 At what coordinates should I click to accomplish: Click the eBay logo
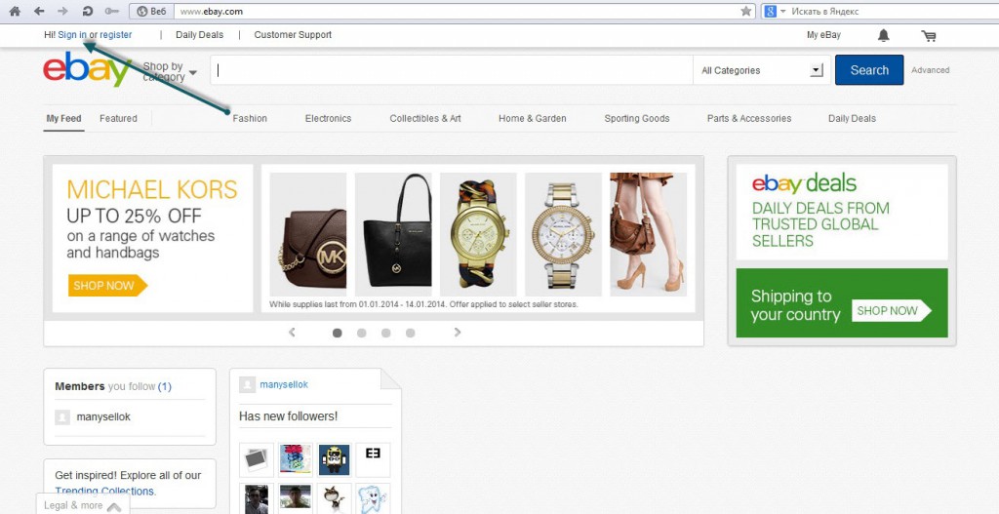click(x=87, y=69)
